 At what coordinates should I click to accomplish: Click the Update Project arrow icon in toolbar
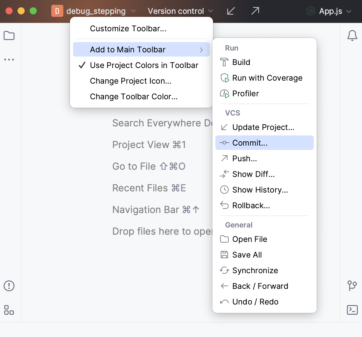[x=231, y=11]
